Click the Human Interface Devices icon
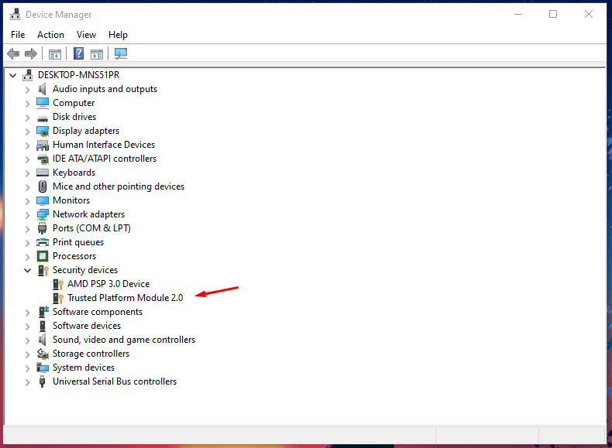The height and width of the screenshot is (448, 612). point(42,145)
